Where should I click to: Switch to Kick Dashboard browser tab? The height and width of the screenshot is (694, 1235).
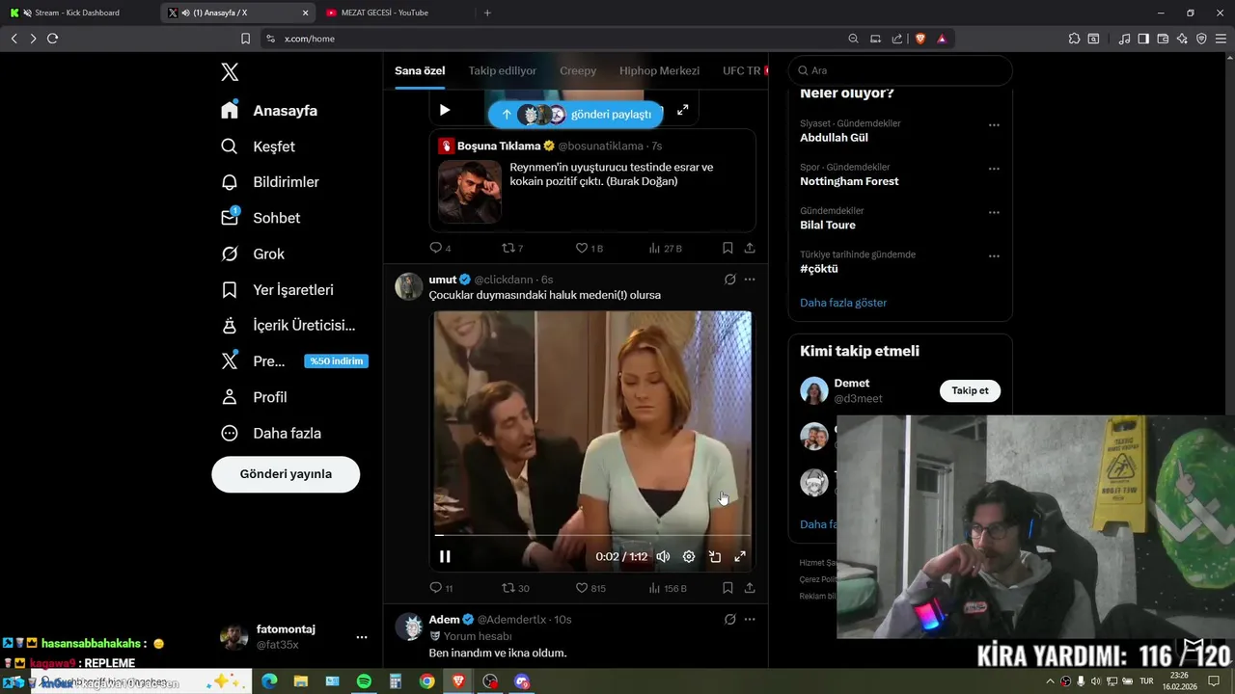[79, 13]
